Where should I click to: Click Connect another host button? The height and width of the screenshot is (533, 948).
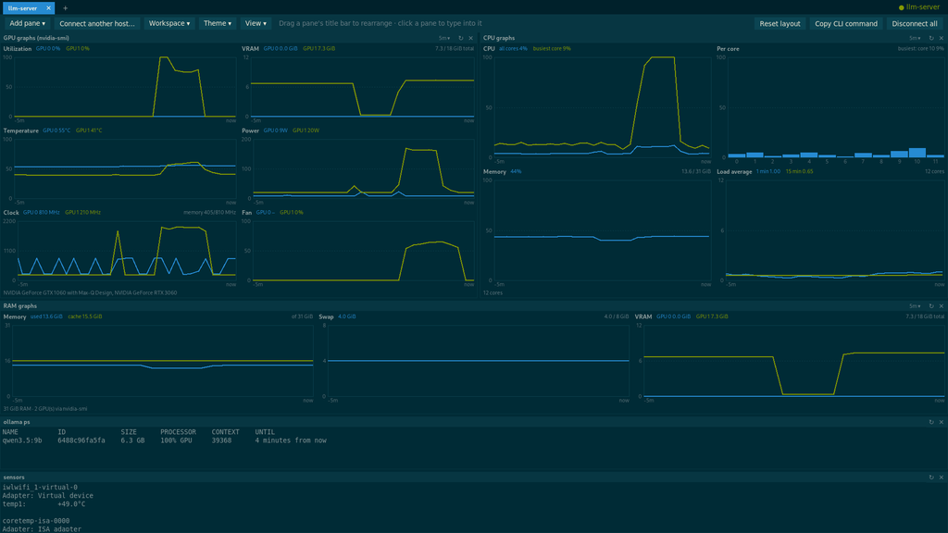click(x=97, y=23)
